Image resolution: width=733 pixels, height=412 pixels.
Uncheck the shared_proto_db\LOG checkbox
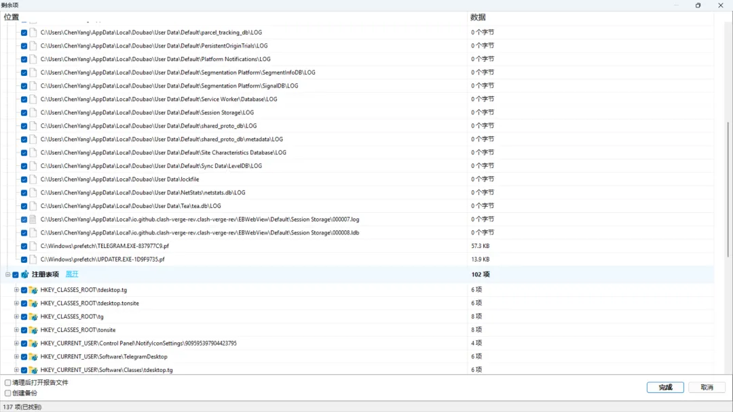point(24,126)
